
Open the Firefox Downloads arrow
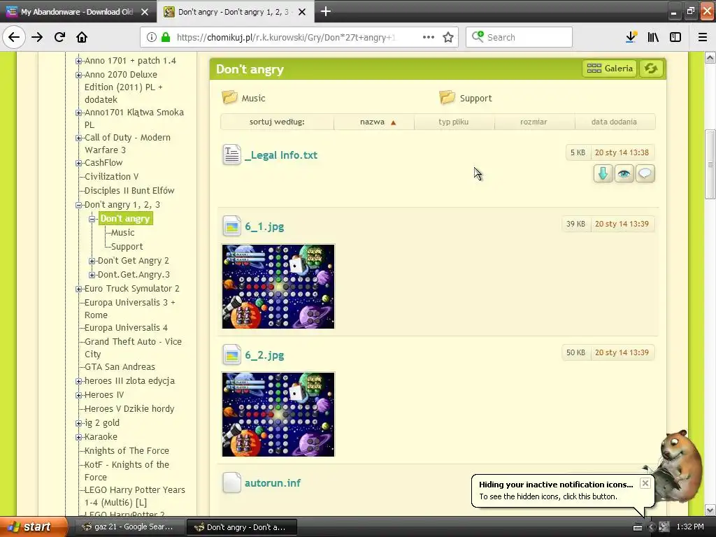tap(631, 37)
